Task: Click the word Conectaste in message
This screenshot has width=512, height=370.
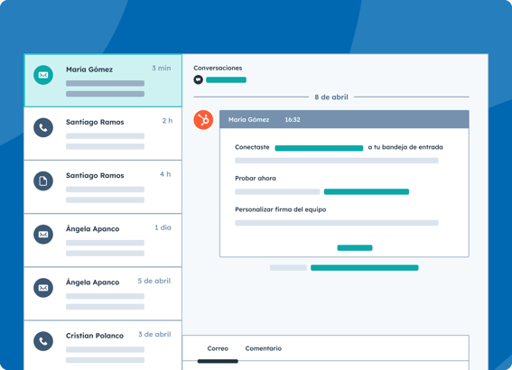Action: 252,147
